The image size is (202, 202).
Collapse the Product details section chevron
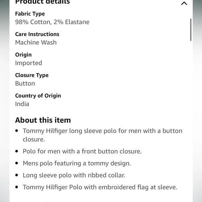click(x=184, y=3)
